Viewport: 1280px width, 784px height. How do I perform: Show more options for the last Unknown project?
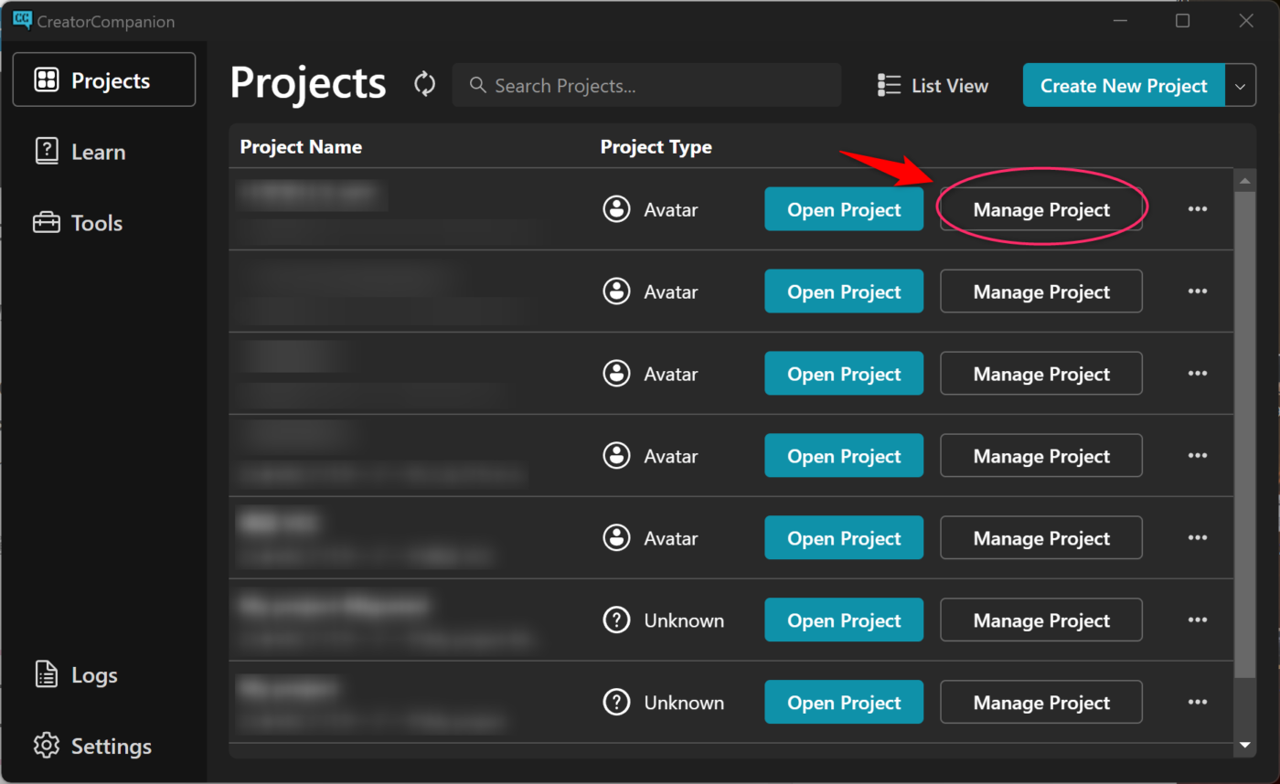pyautogui.click(x=1198, y=703)
